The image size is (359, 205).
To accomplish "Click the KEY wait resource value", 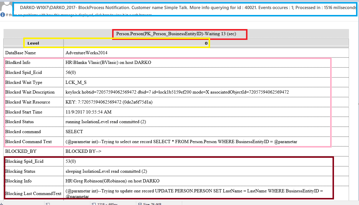I will coord(109,102).
